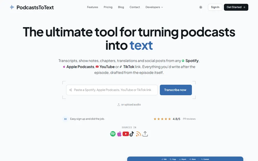This screenshot has width=258, height=161.
Task: Select the file upload source icon
Action: [145, 134]
